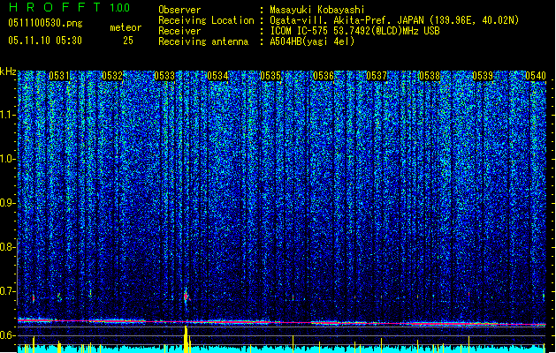Viewport: 556px width, 353px height.
Task: Click the 'meteor' label
Action: pyautogui.click(x=126, y=27)
